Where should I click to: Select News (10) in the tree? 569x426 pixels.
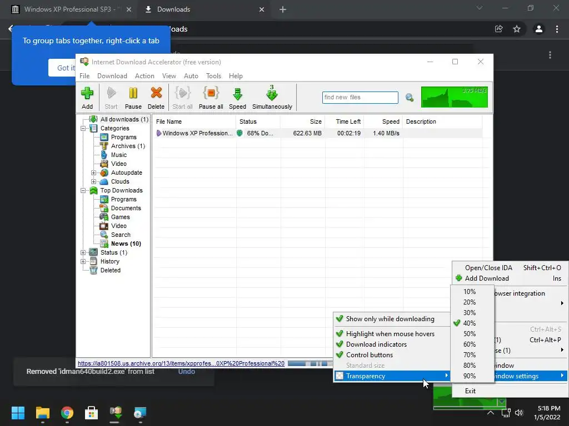click(x=126, y=244)
